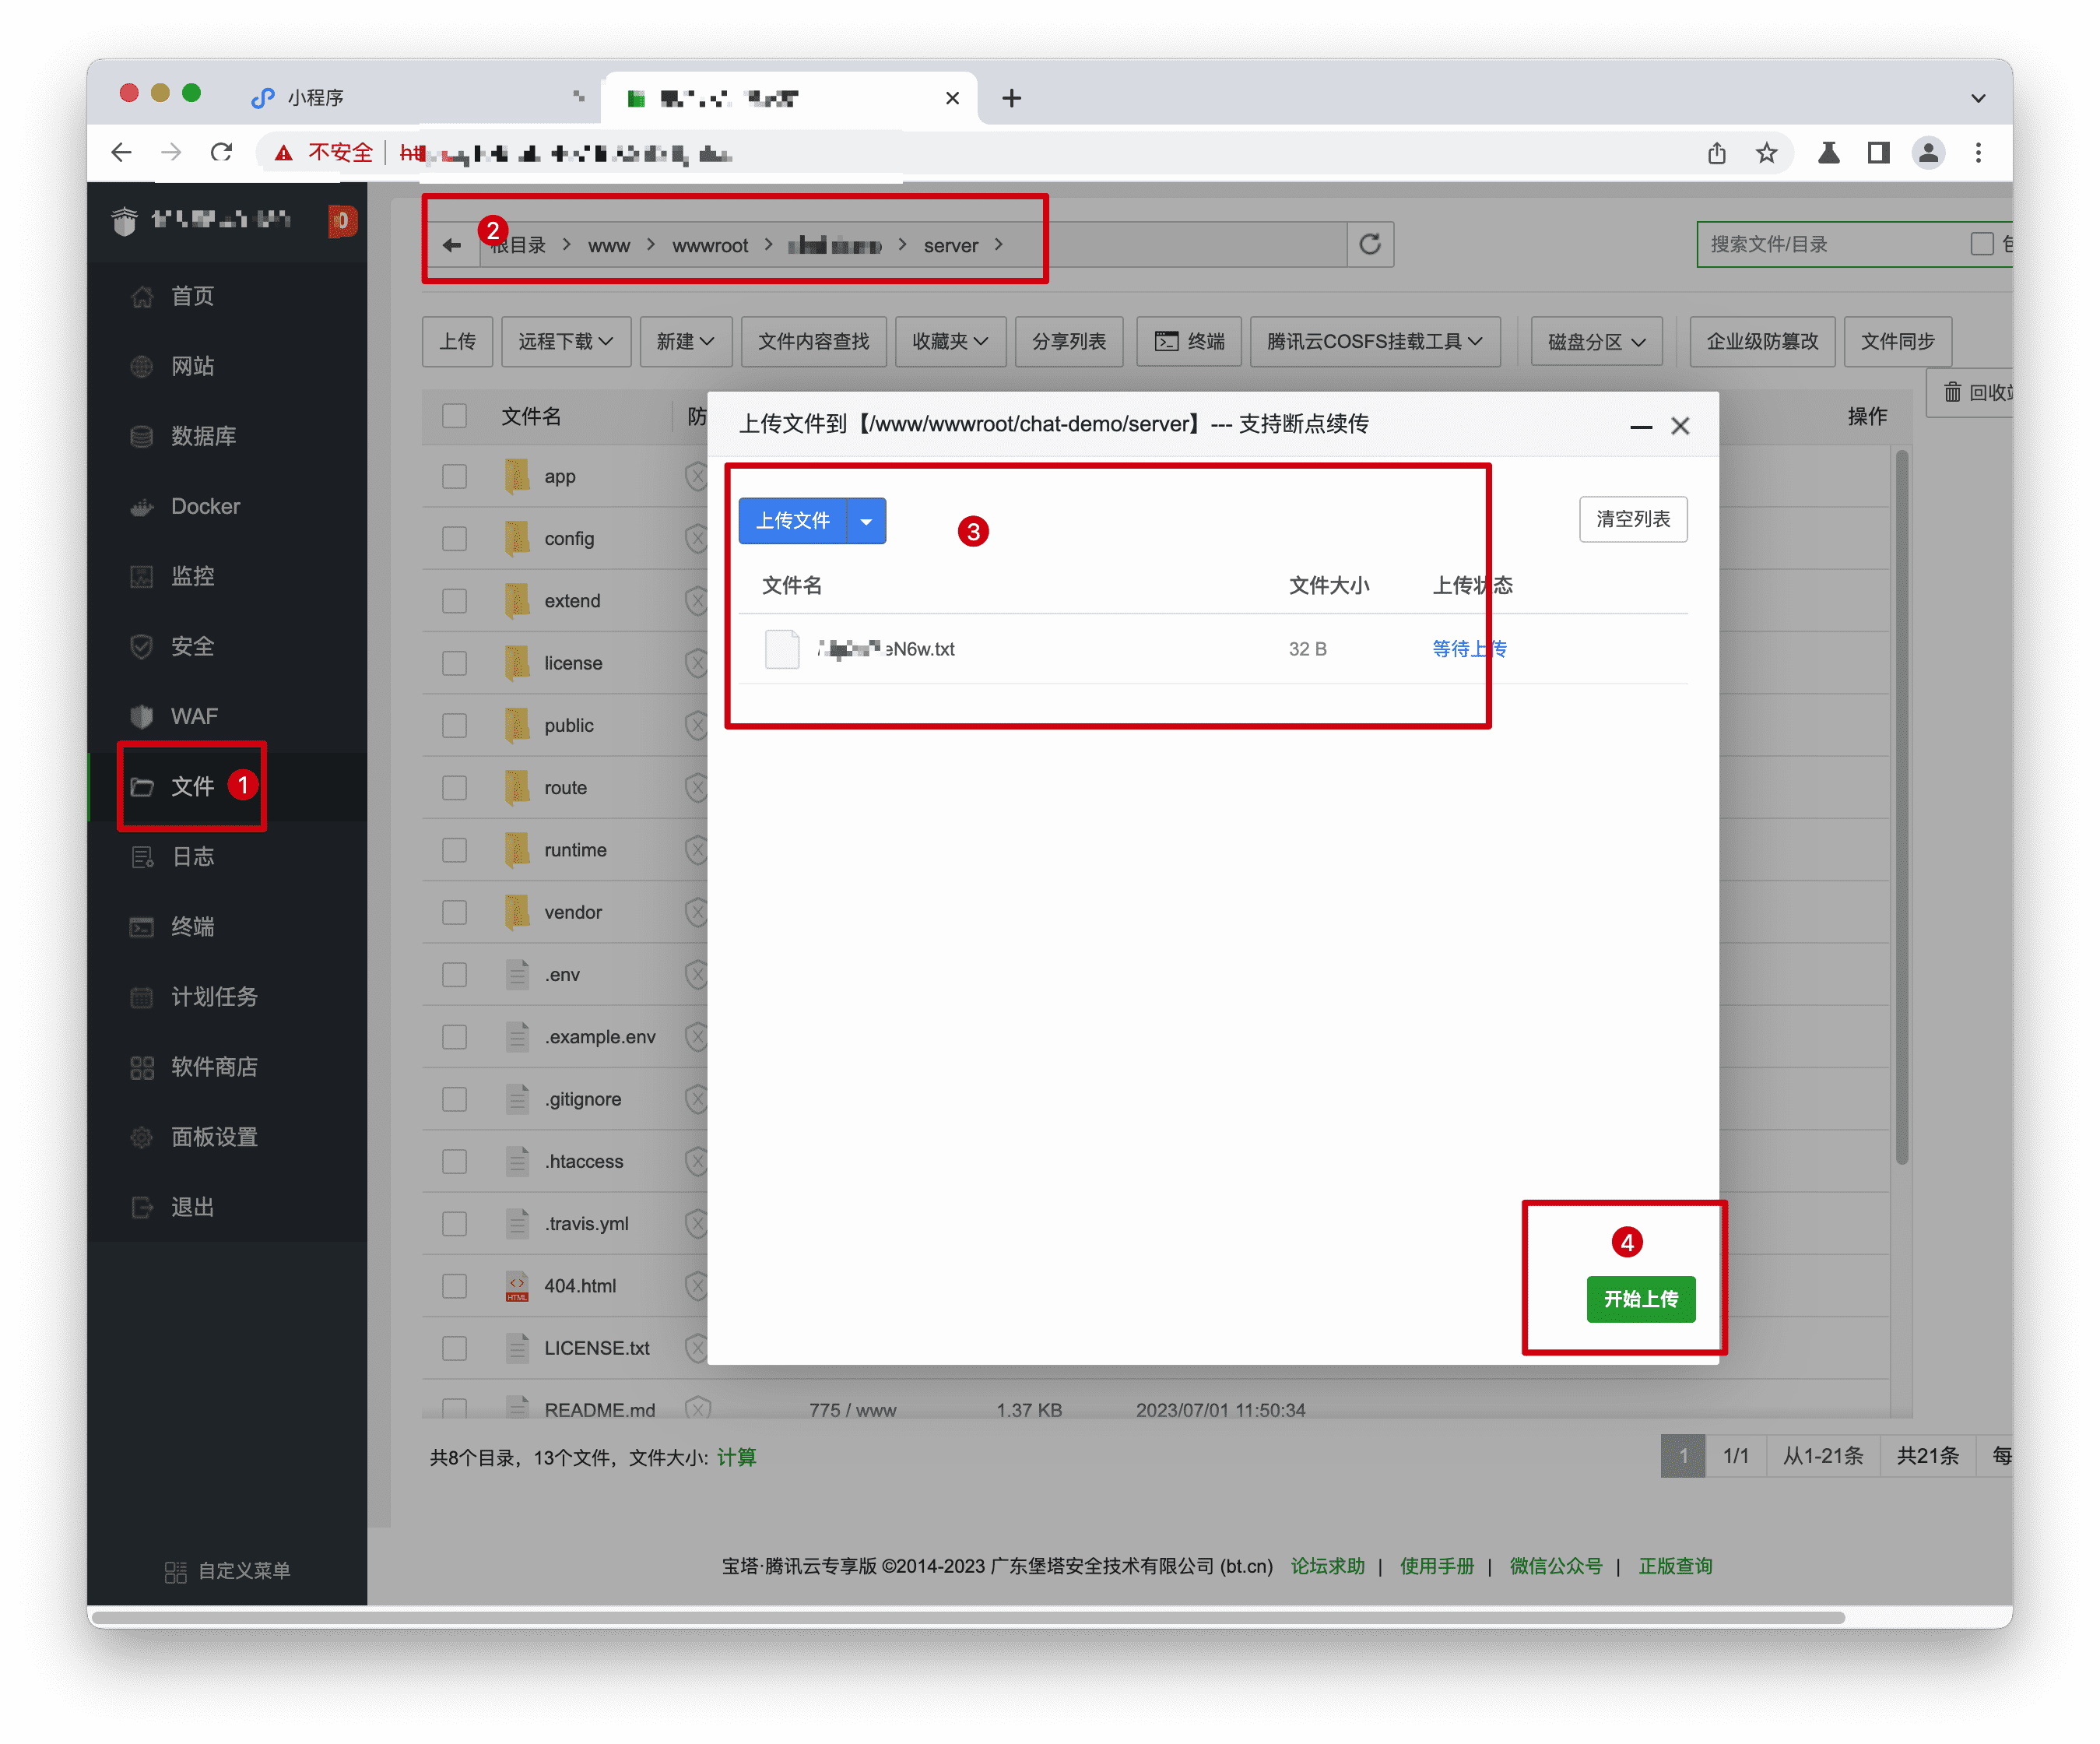Click the browser back arrow
The height and width of the screenshot is (1744, 2100).
click(x=121, y=152)
